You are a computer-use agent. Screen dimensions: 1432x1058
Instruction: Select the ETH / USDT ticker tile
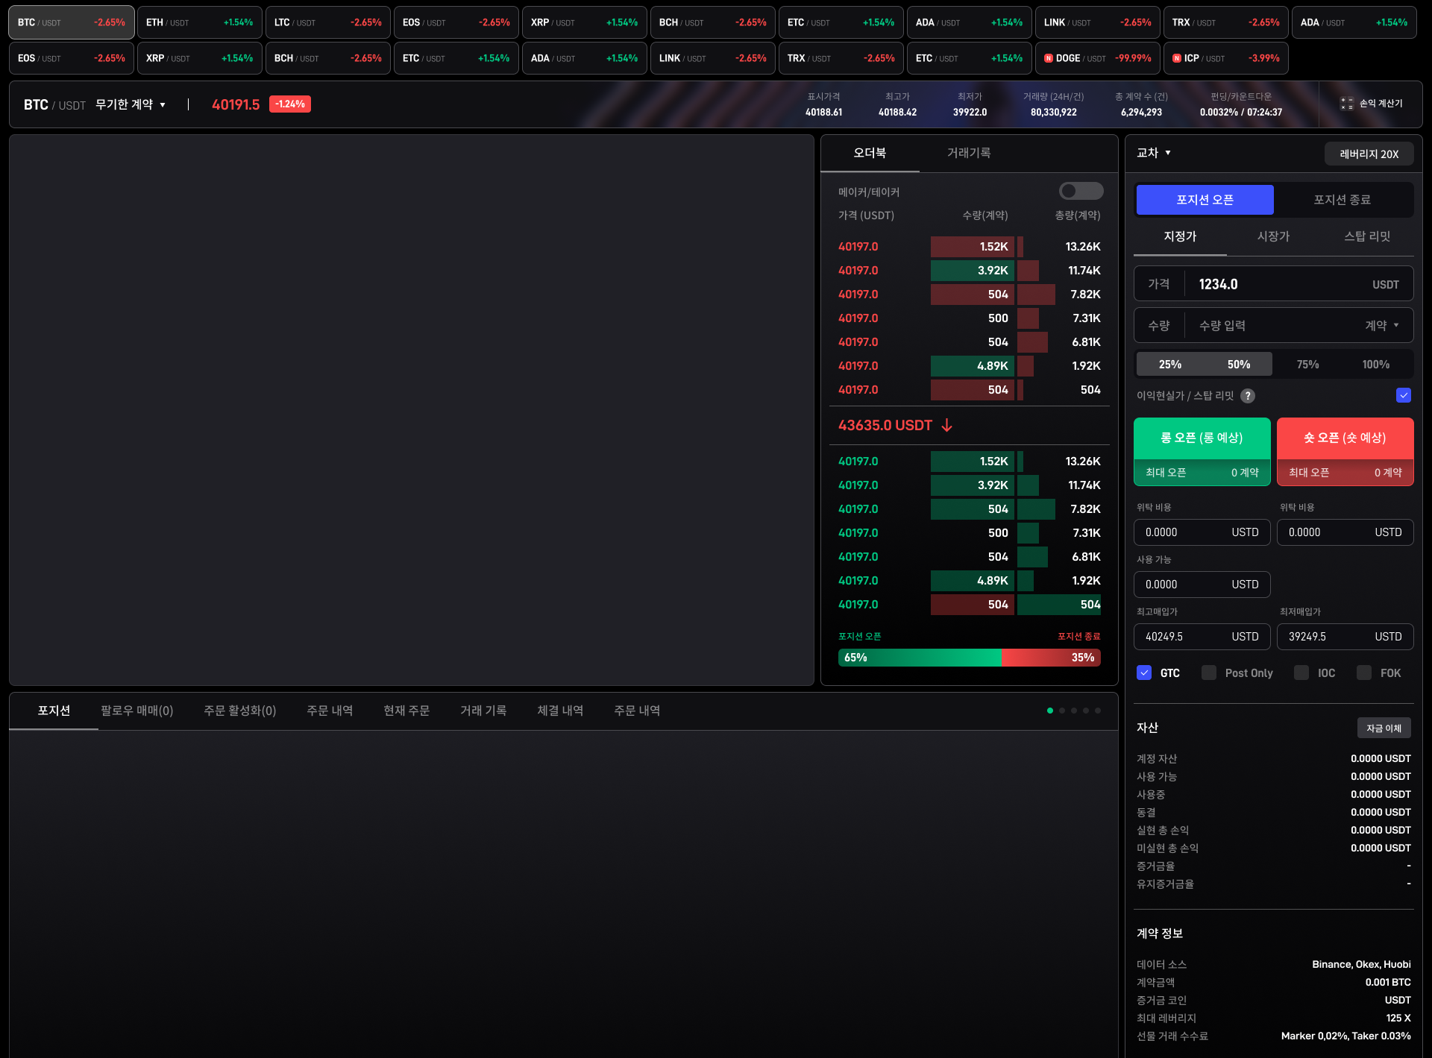point(199,22)
